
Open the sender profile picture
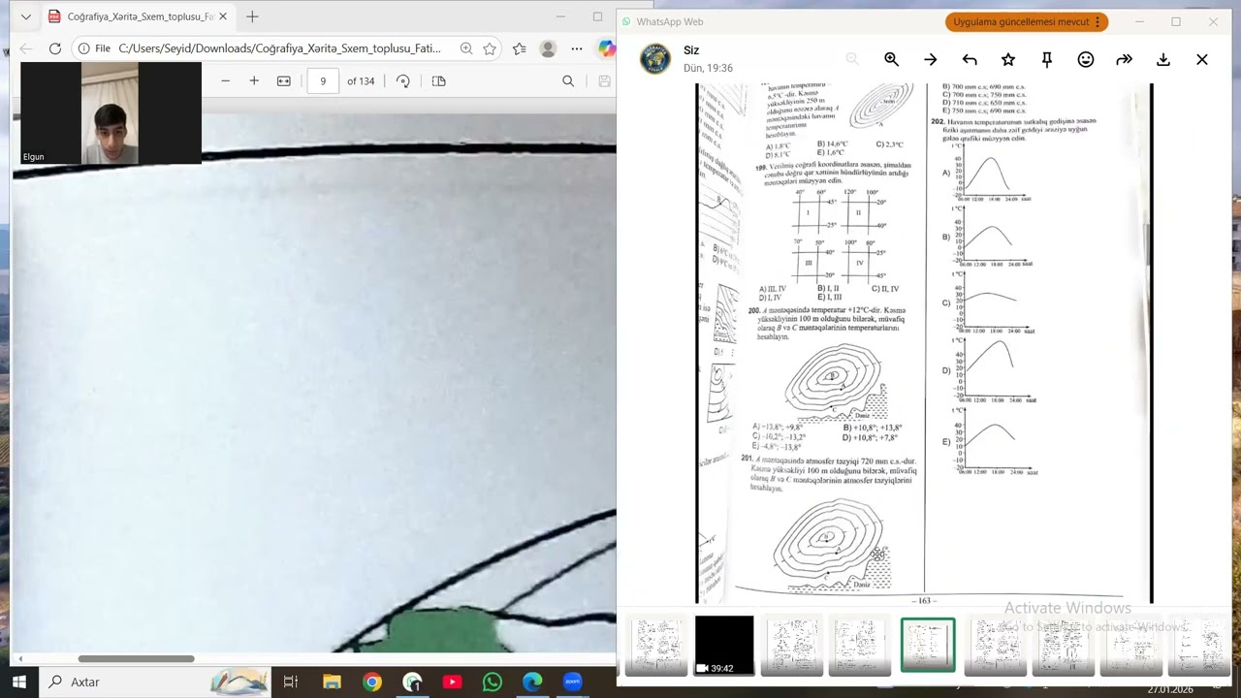pyautogui.click(x=654, y=59)
